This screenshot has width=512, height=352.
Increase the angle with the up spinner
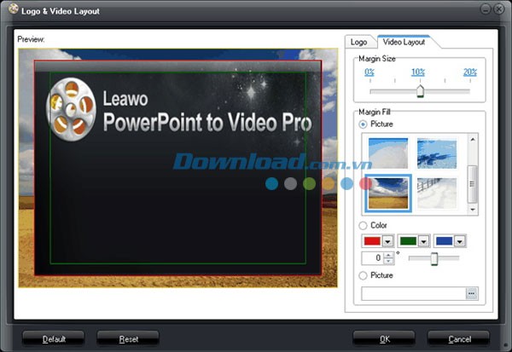pos(388,255)
